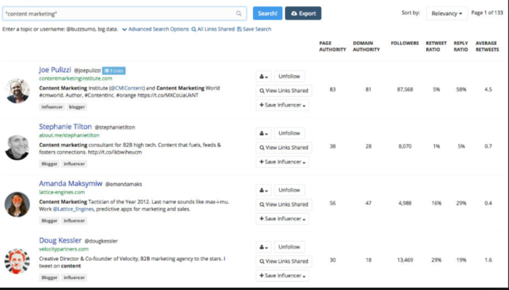Click the @stephanietilton handle
This screenshot has width=509, height=290.
(115, 127)
